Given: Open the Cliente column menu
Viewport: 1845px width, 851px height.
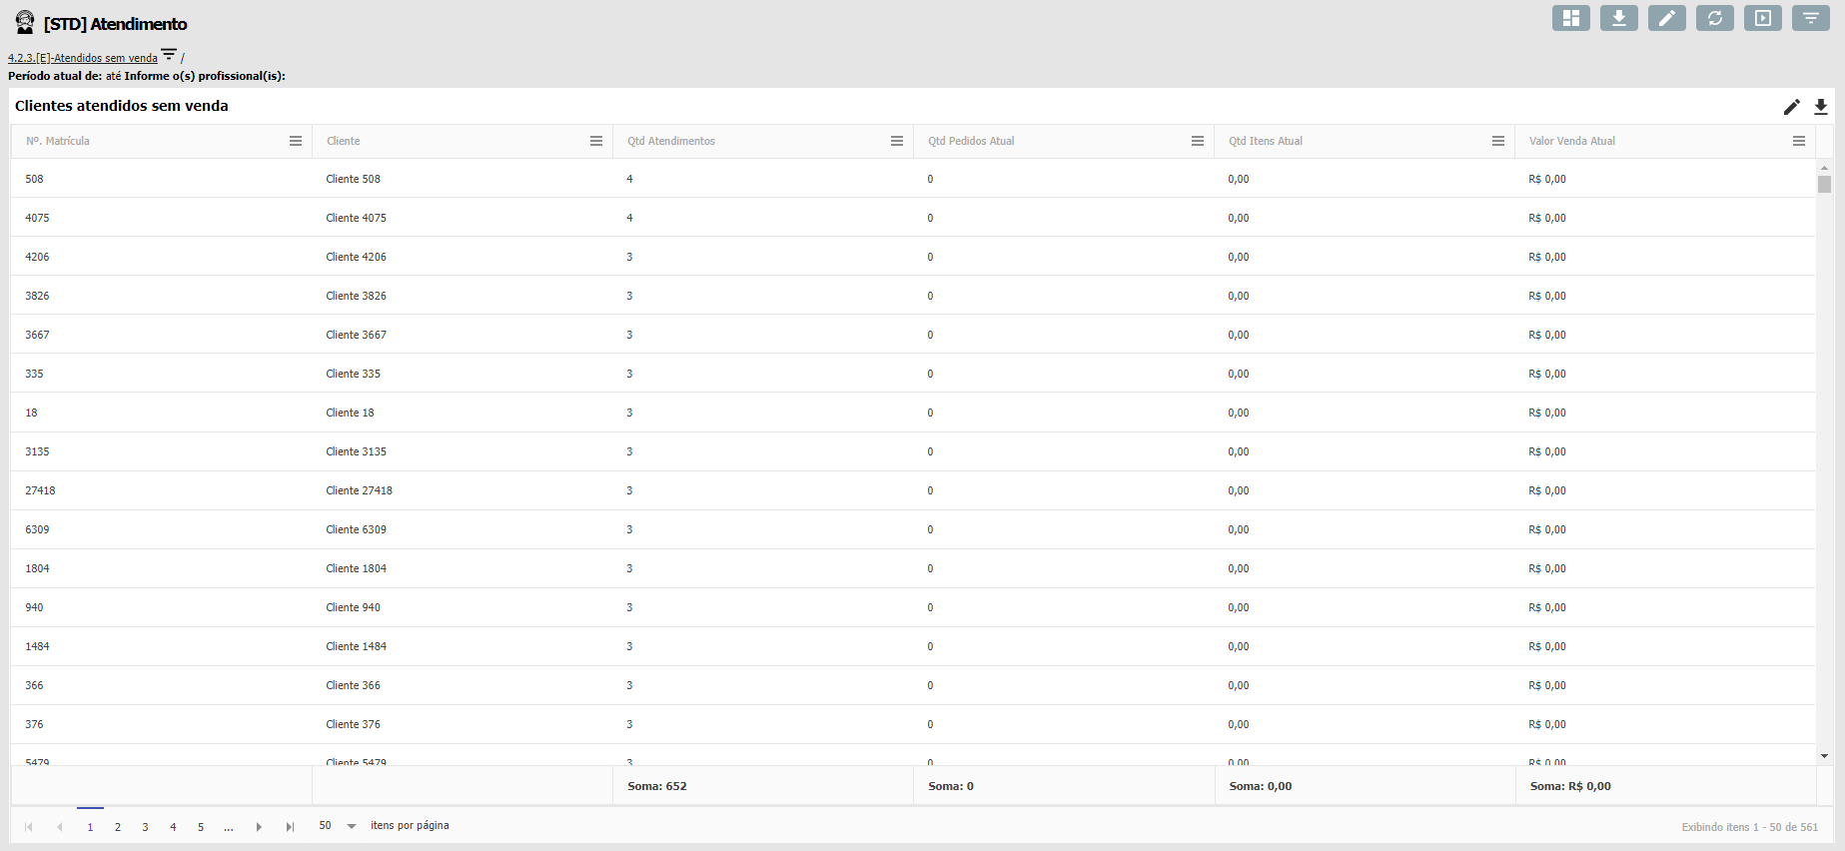Looking at the screenshot, I should [x=596, y=141].
